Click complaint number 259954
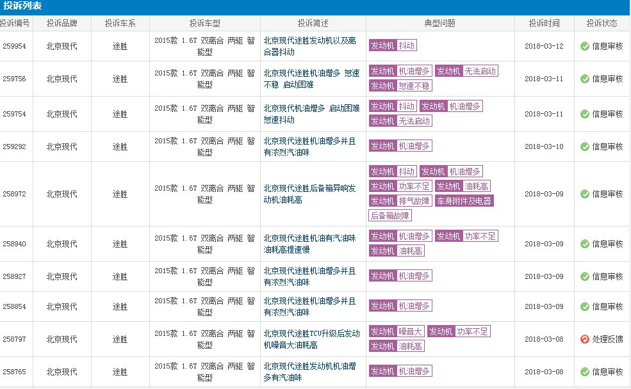The width and height of the screenshot is (631, 389). click(14, 46)
